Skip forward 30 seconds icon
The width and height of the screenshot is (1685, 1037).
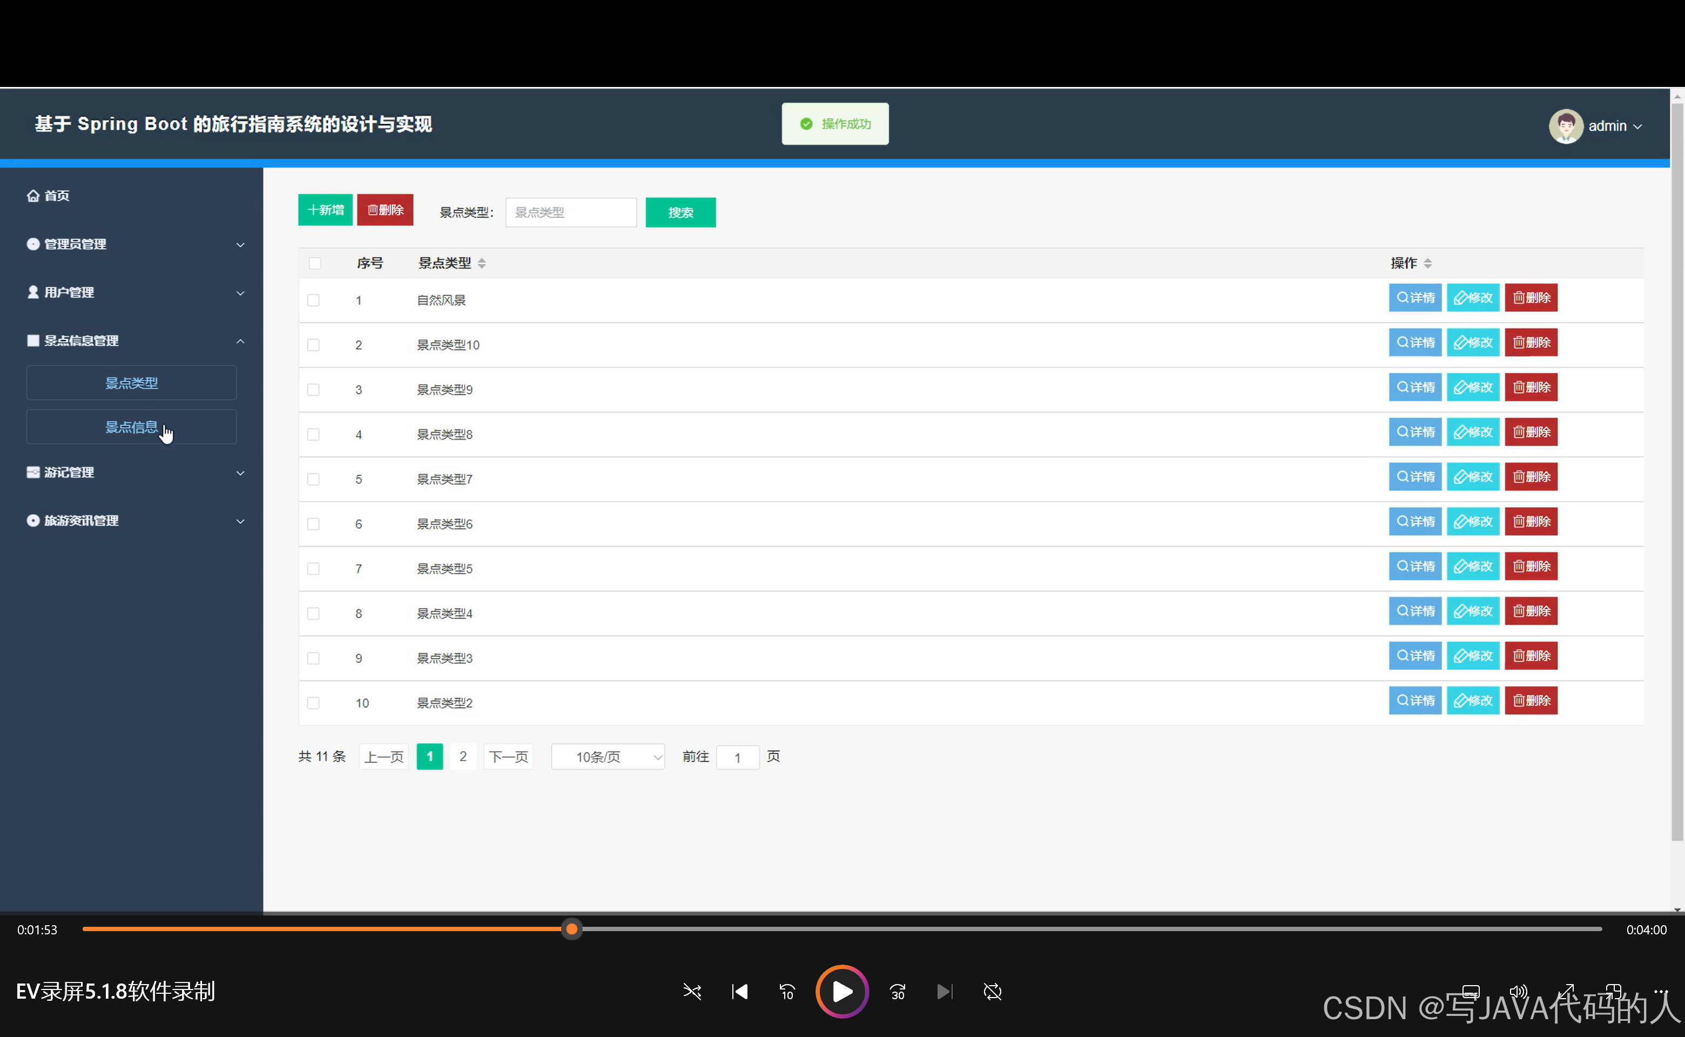coord(897,992)
